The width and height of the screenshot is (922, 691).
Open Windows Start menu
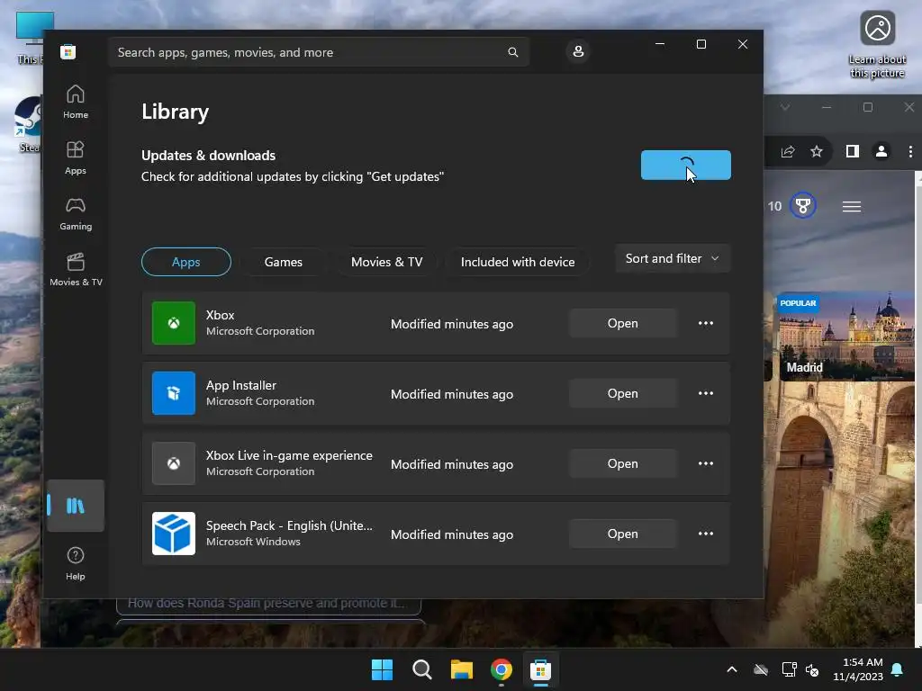point(382,669)
